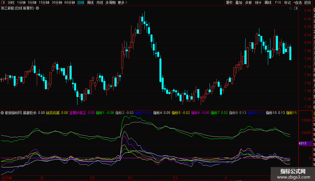
Task: Open the dropdown arrow beside 浙江新能 title
Action: [x=37, y=8]
